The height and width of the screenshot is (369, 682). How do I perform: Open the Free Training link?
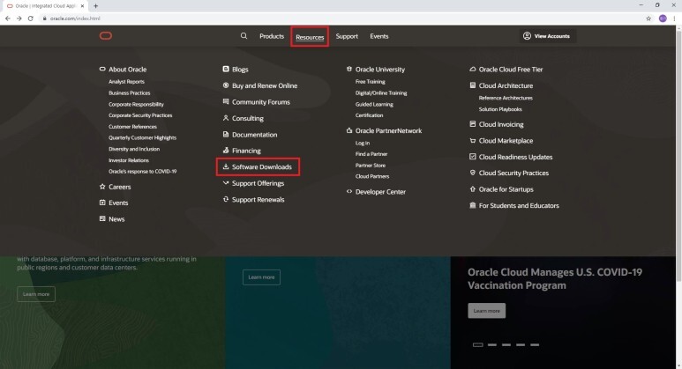pyautogui.click(x=371, y=82)
